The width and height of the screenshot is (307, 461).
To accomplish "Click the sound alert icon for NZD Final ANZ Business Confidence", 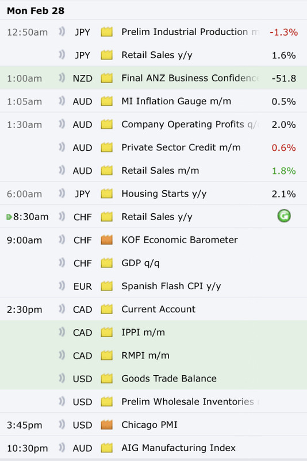I will pyautogui.click(x=62, y=78).
